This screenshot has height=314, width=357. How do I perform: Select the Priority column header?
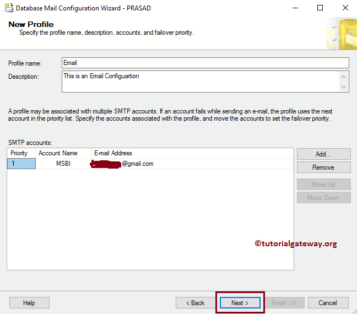tap(21, 153)
